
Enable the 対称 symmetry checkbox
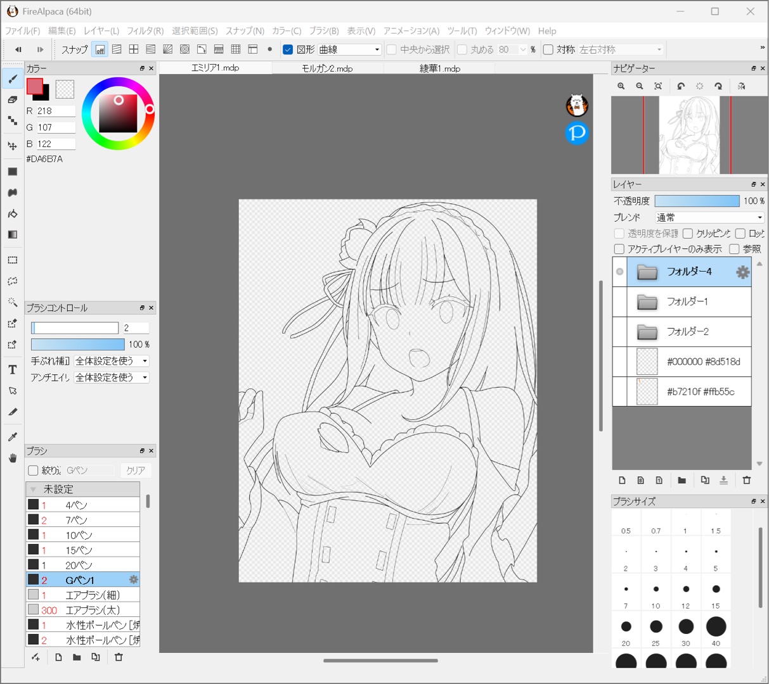(x=548, y=49)
